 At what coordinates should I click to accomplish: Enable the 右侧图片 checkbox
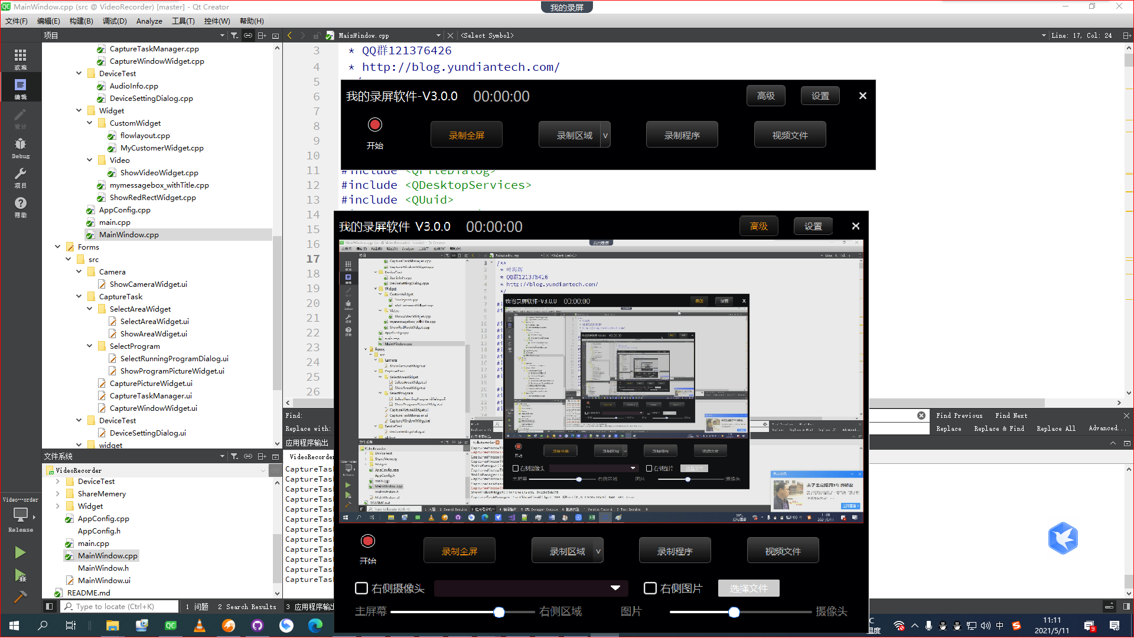(x=650, y=588)
